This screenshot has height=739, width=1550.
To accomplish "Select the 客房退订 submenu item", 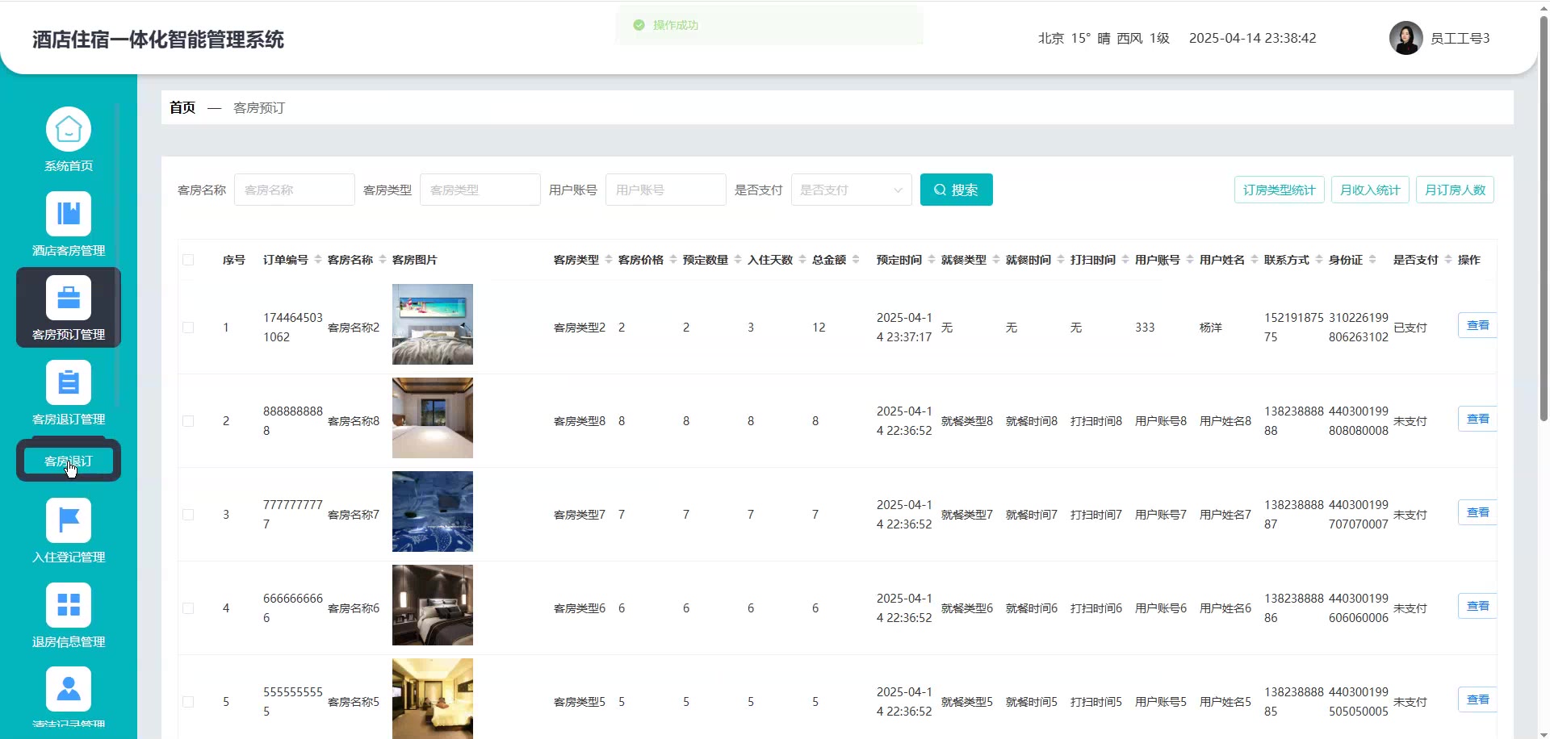I will 69,461.
